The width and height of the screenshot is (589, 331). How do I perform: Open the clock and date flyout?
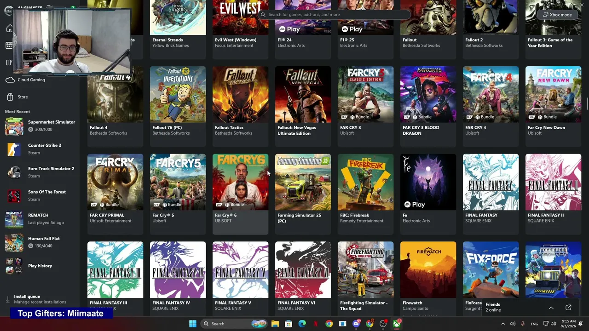569,324
